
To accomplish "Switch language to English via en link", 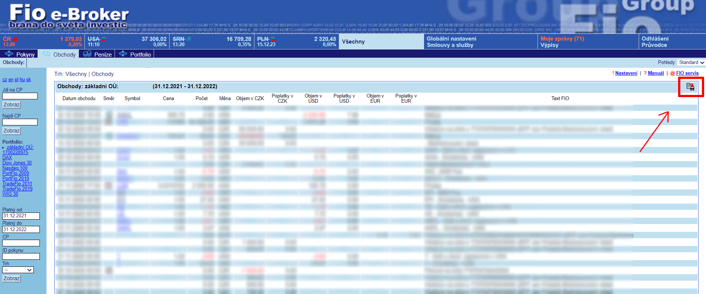I will coord(11,80).
